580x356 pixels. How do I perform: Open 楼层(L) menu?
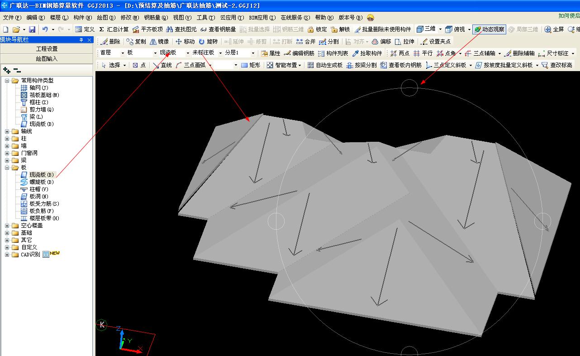pos(59,18)
